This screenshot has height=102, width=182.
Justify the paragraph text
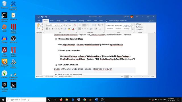pos(88,29)
